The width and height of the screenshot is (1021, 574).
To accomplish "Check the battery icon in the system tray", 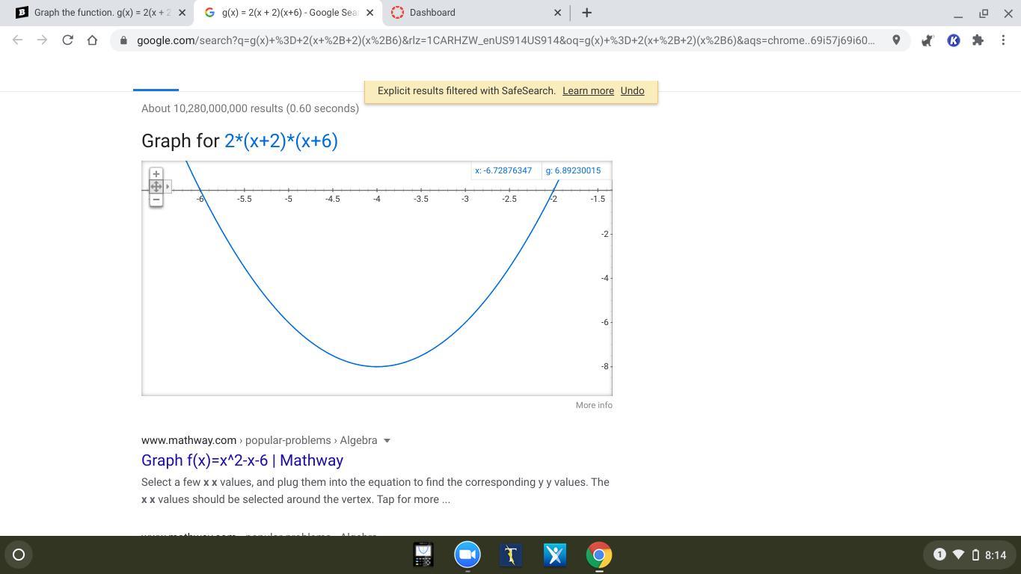I will point(975,555).
